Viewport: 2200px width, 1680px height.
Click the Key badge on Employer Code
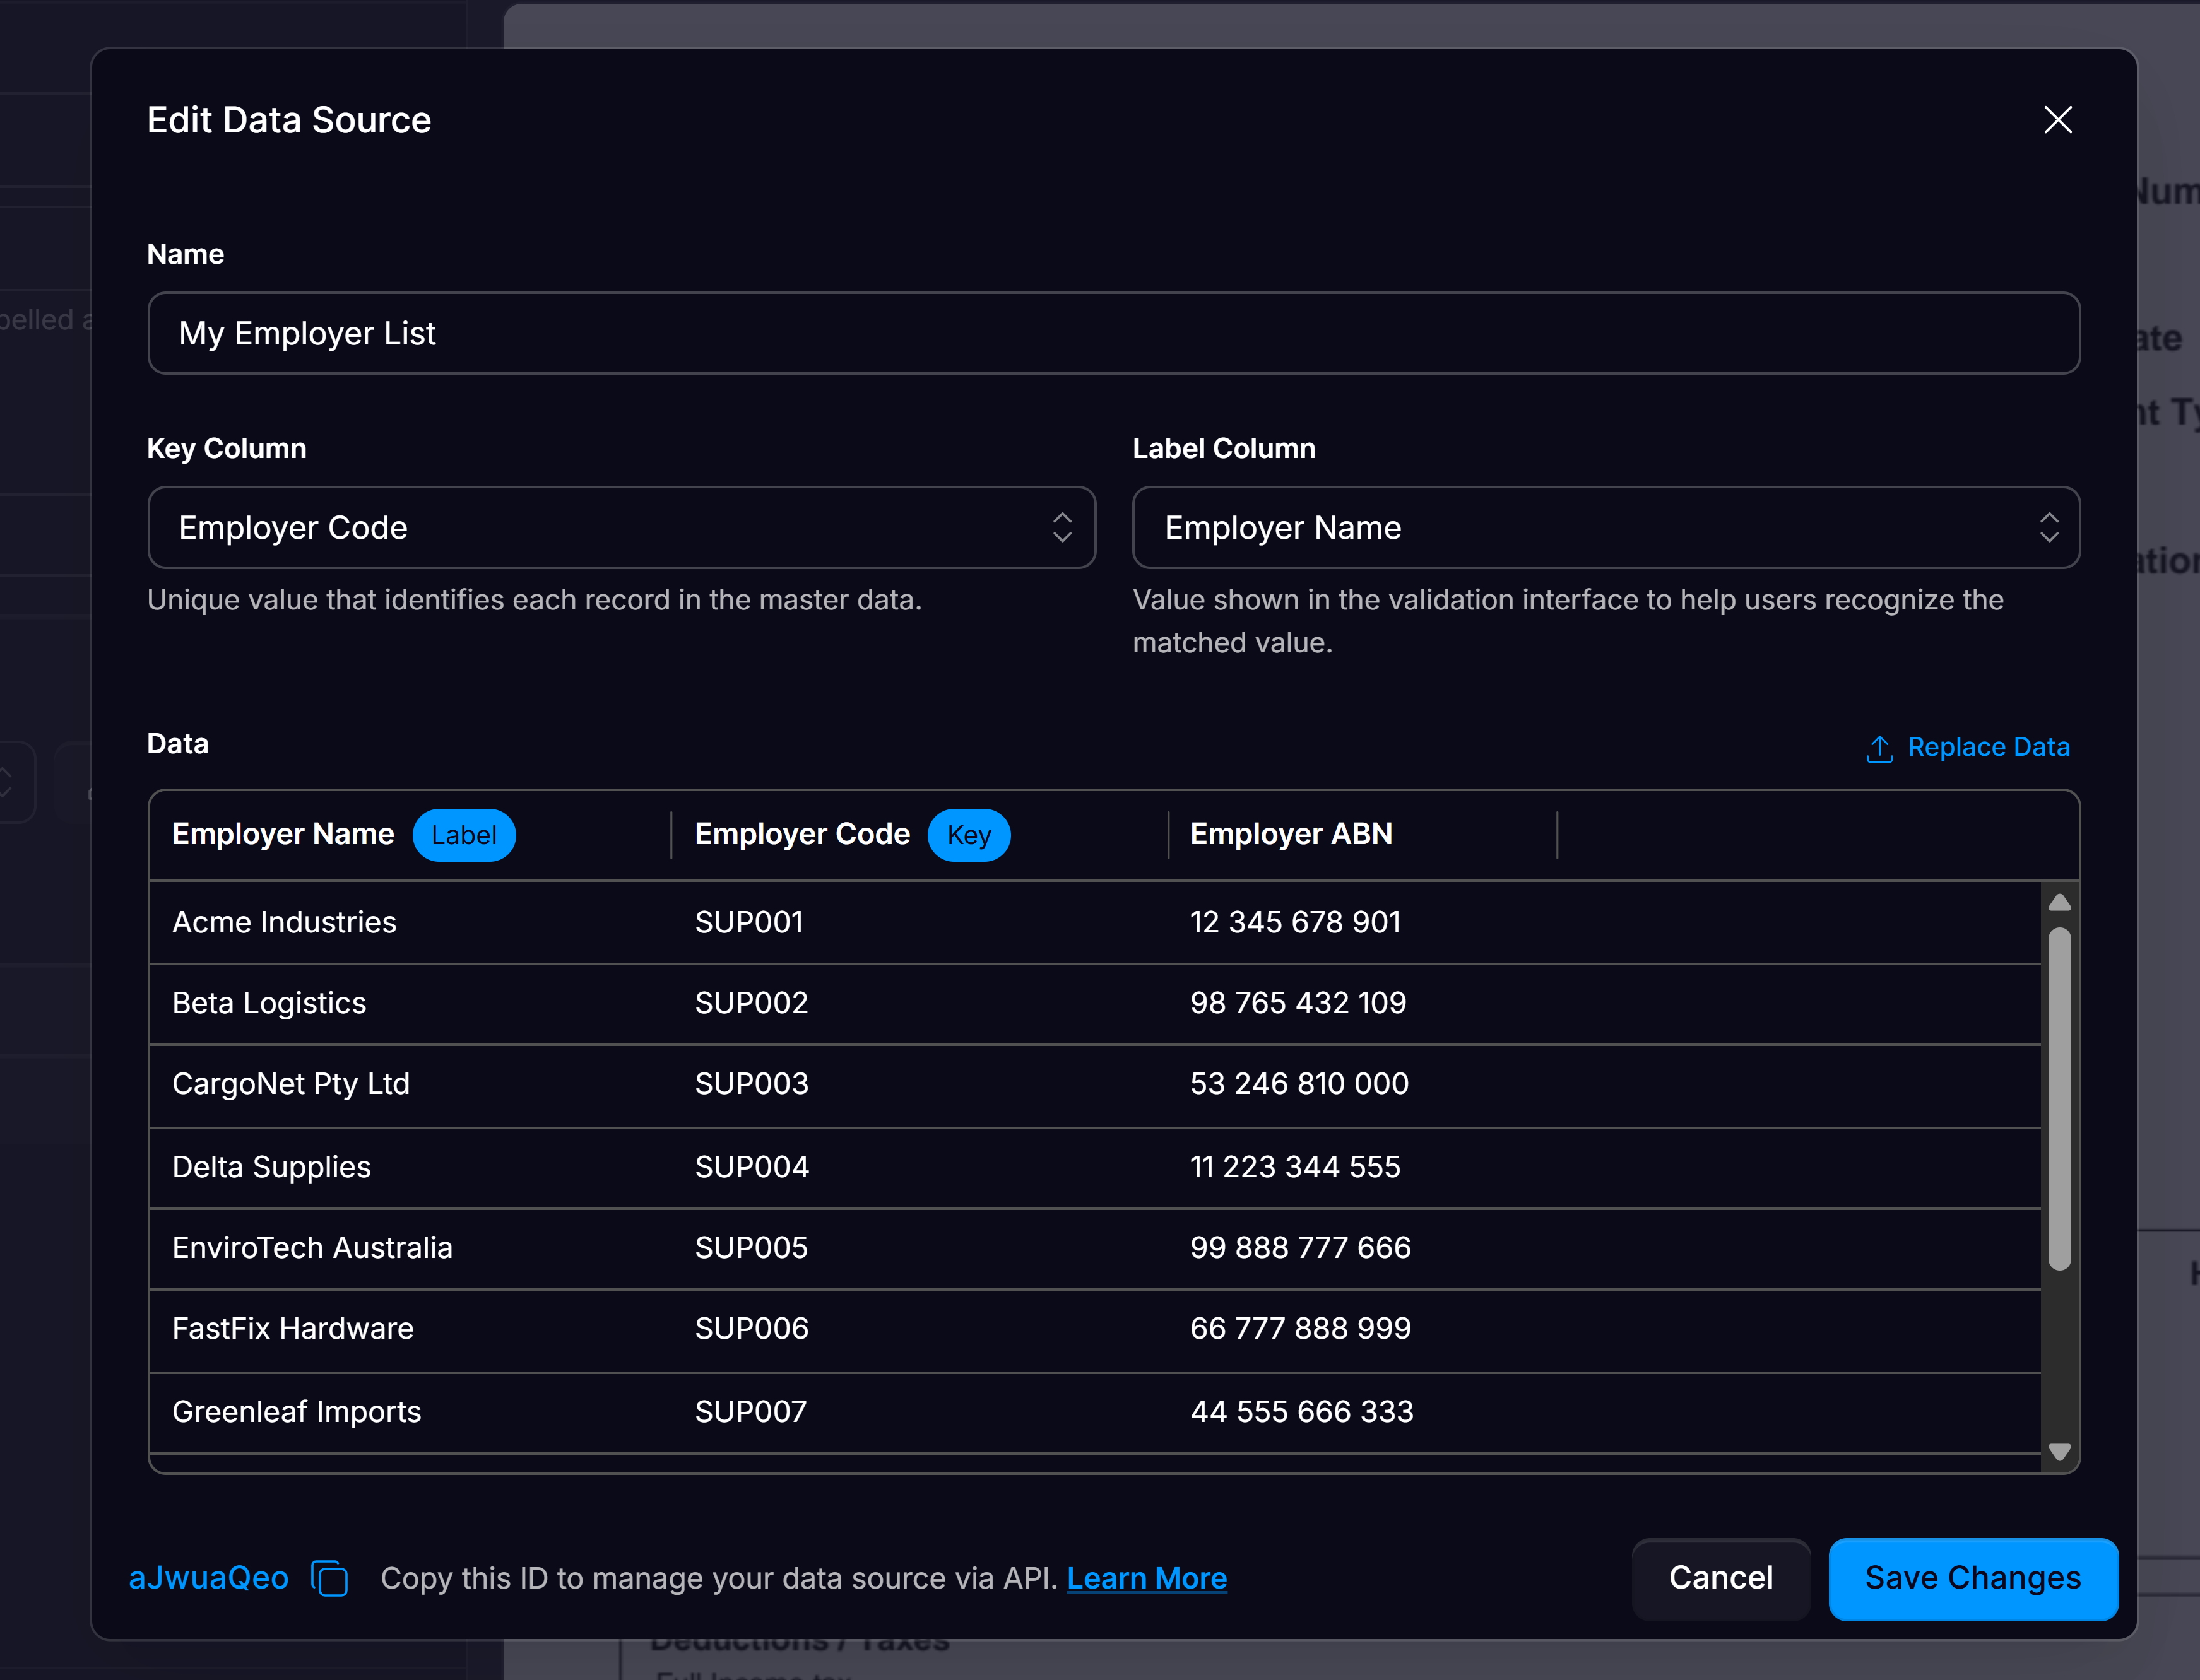click(x=969, y=835)
